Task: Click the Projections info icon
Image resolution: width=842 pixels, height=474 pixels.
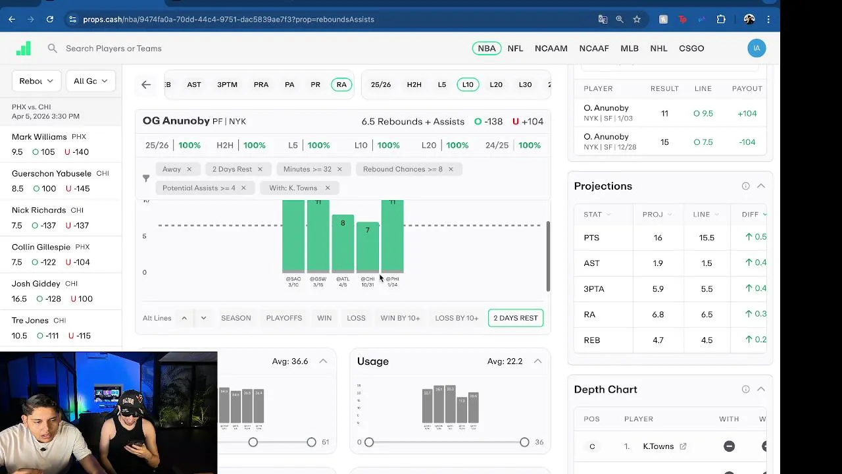Action: [745, 186]
